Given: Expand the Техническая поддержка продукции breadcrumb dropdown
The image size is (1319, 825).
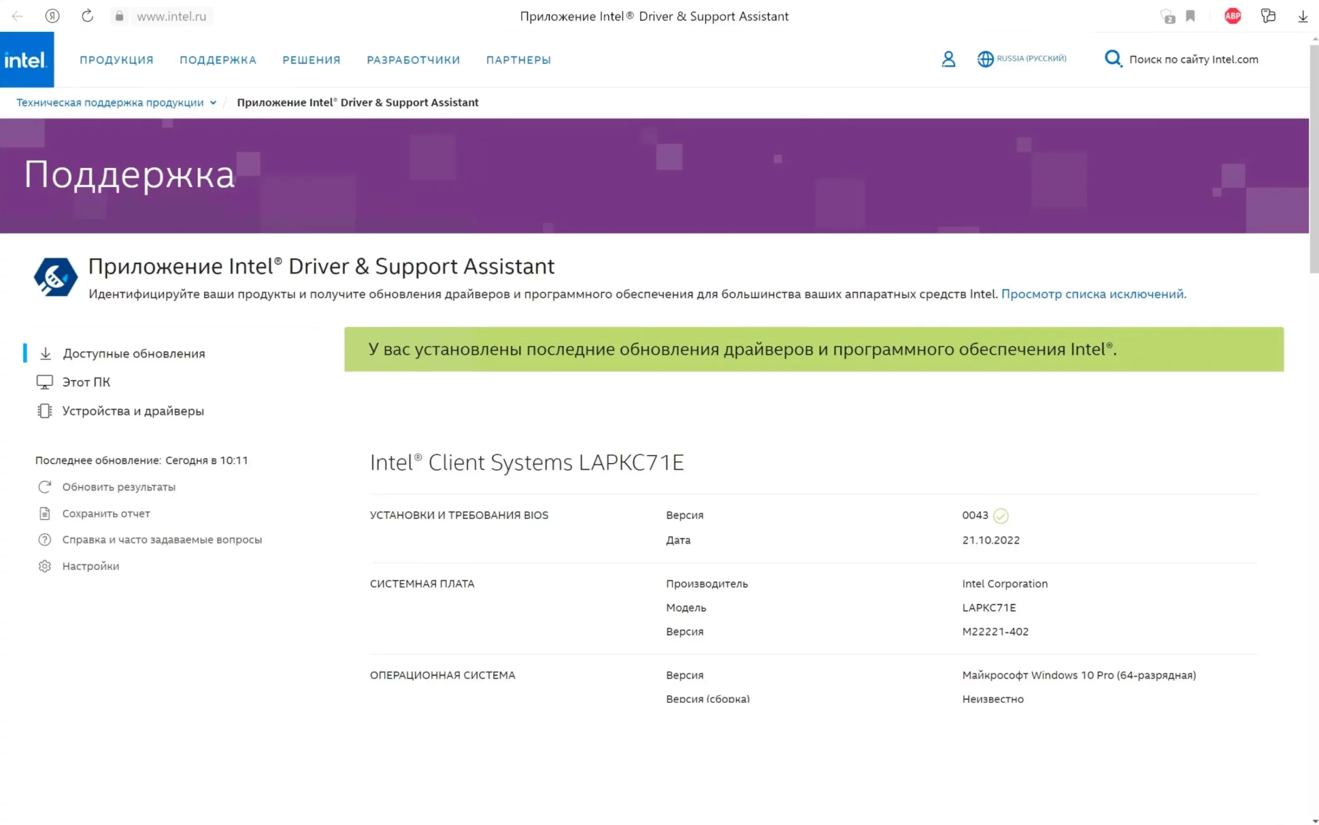Looking at the screenshot, I should coord(213,102).
